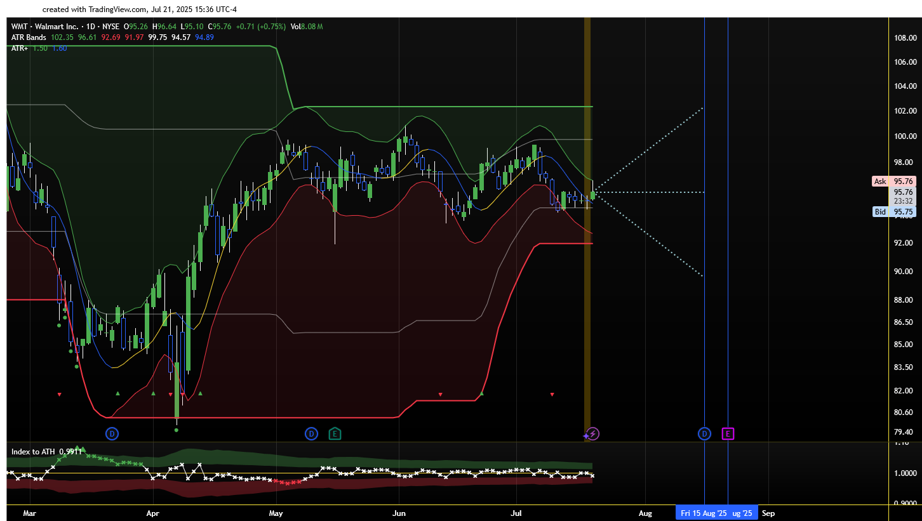Click the 92.00 price scale label
Viewport: 922px width, 521px height.
pyautogui.click(x=904, y=243)
